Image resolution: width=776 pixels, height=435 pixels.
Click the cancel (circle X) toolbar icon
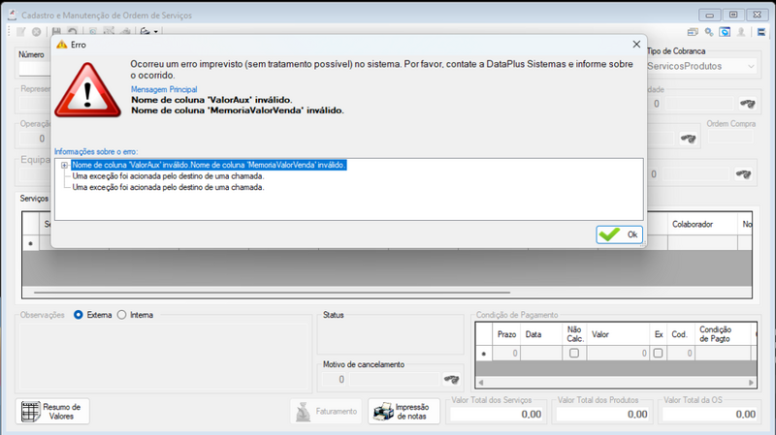point(37,32)
